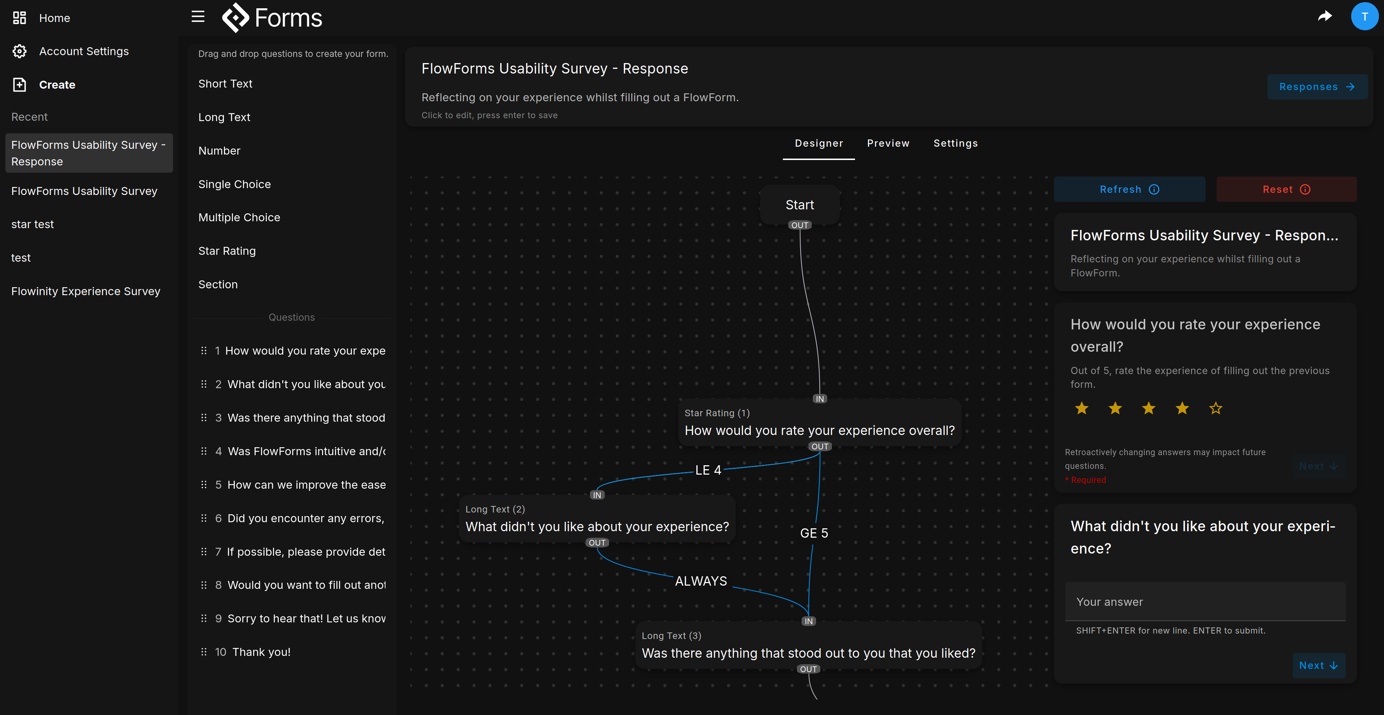Viewport: 1384px width, 715px height.
Task: Open the user avatar T menu
Action: click(x=1364, y=17)
